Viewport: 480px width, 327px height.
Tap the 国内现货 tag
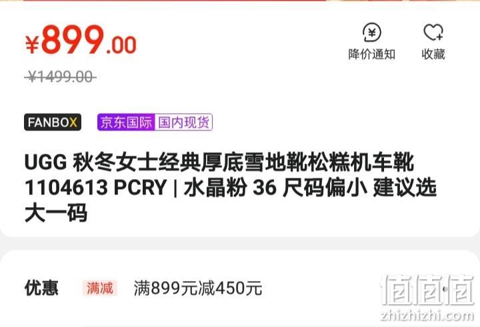184,123
